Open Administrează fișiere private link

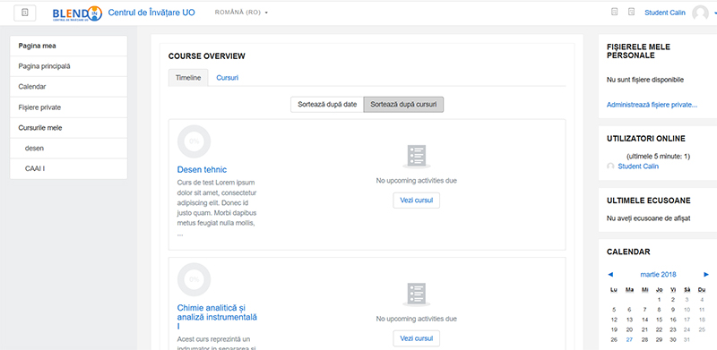coord(652,105)
